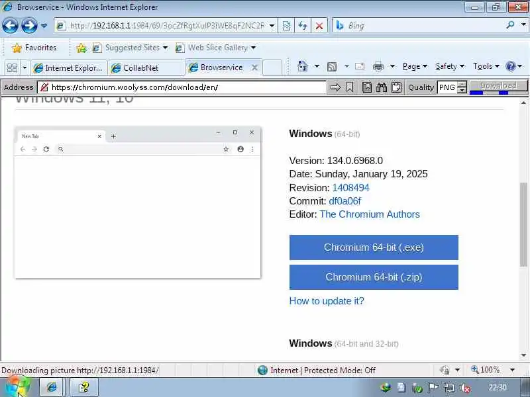Expand the zoom level dropdown arrow
Image resolution: width=530 pixels, height=397 pixels.
[x=512, y=370]
